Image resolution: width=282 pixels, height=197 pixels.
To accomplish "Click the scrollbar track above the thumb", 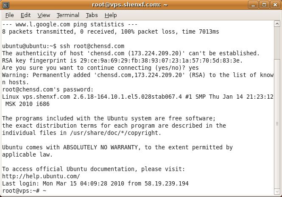I will pyautogui.click(x=277, y=43).
